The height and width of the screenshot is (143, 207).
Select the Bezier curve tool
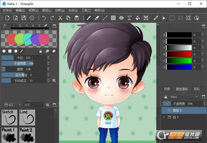(x=130, y=18)
